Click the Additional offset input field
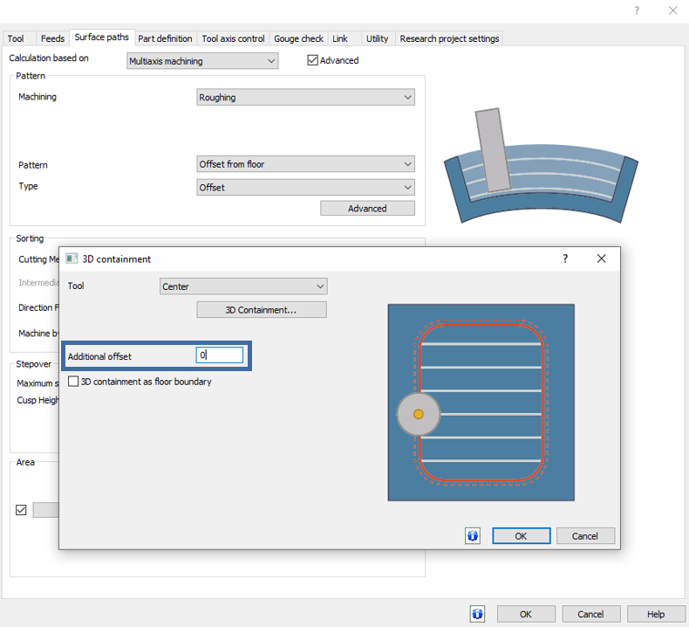Screen dimensions: 689x627 pyautogui.click(x=219, y=355)
